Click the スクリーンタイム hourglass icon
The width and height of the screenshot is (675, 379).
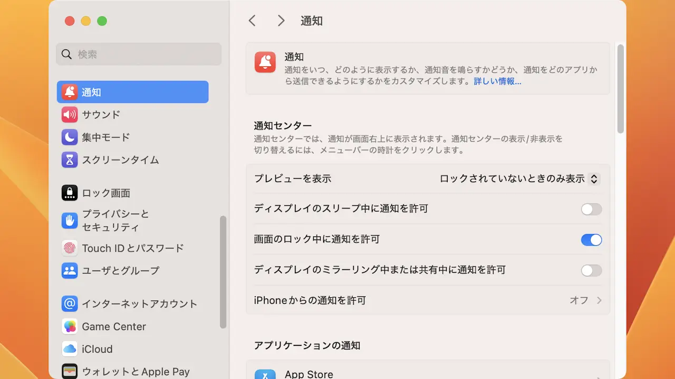click(70, 160)
